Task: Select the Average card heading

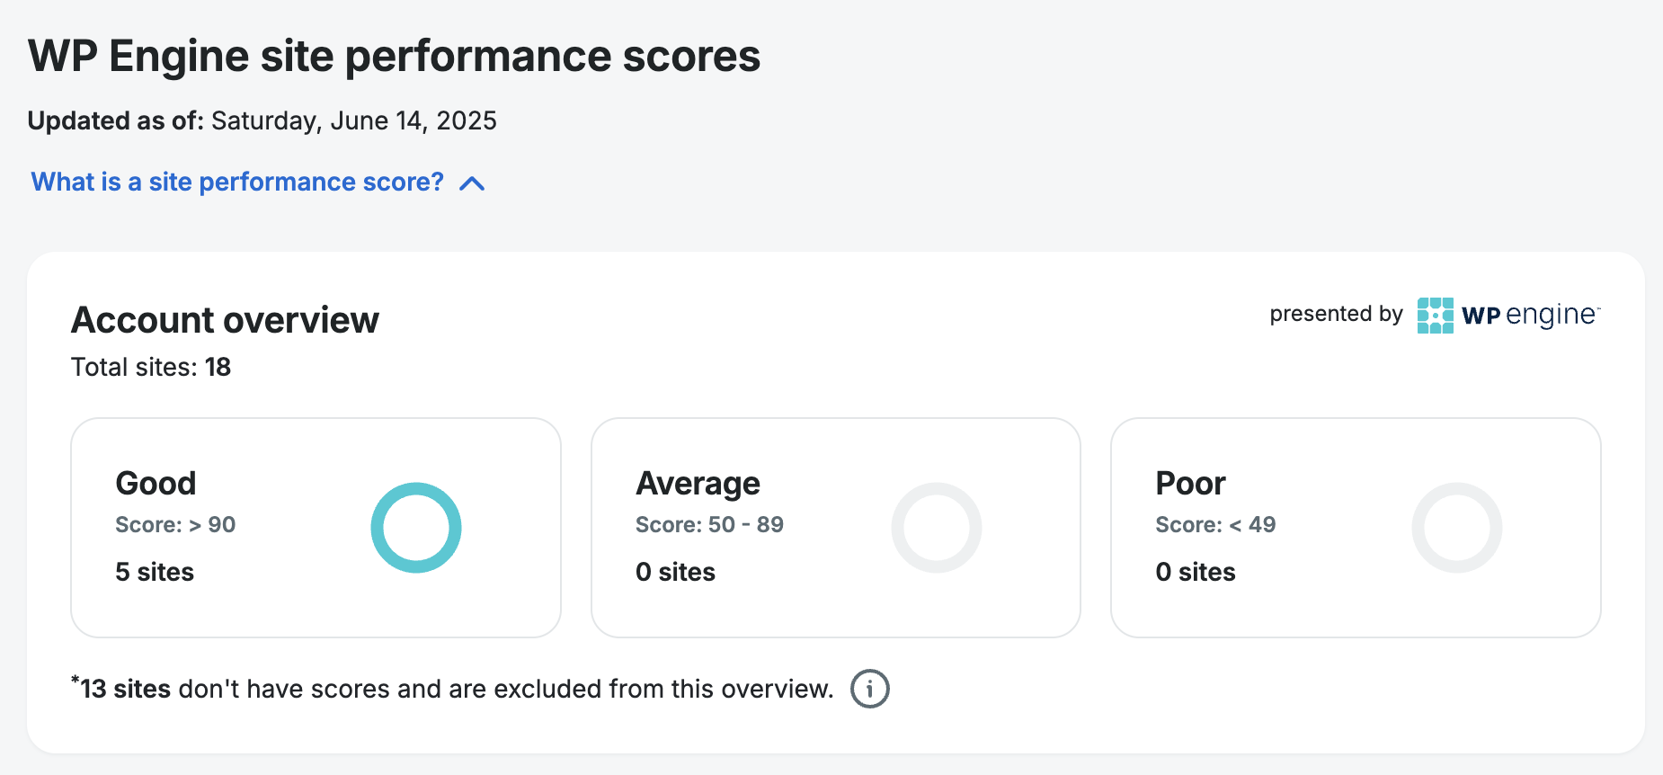Action: (x=698, y=484)
